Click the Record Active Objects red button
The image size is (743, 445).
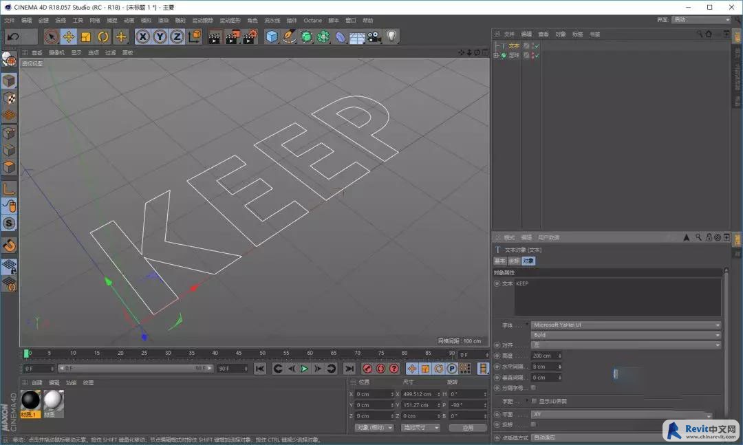367,369
